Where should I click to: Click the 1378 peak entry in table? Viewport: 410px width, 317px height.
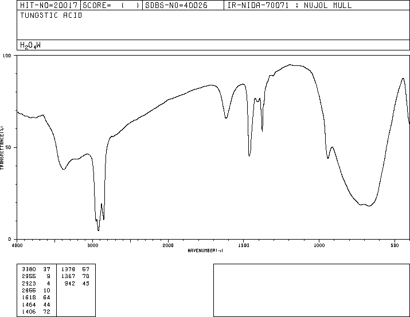[x=68, y=269]
